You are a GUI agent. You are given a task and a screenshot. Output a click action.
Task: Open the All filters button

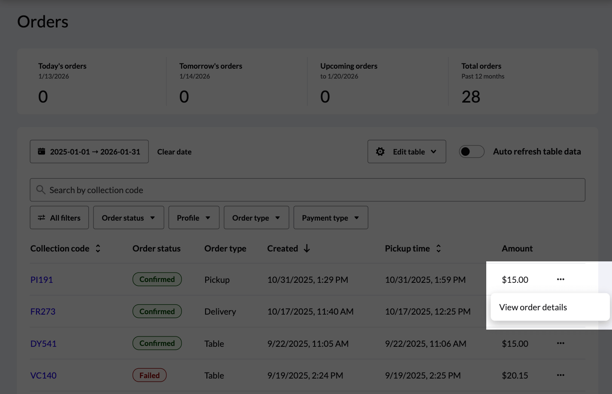59,218
